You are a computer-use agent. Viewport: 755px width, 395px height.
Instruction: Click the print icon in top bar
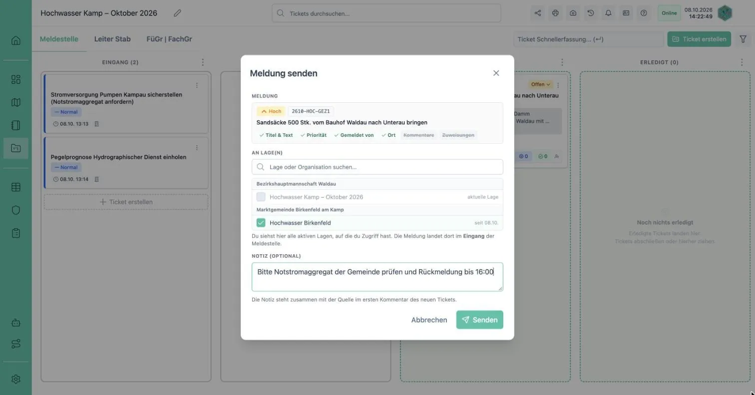tap(555, 13)
